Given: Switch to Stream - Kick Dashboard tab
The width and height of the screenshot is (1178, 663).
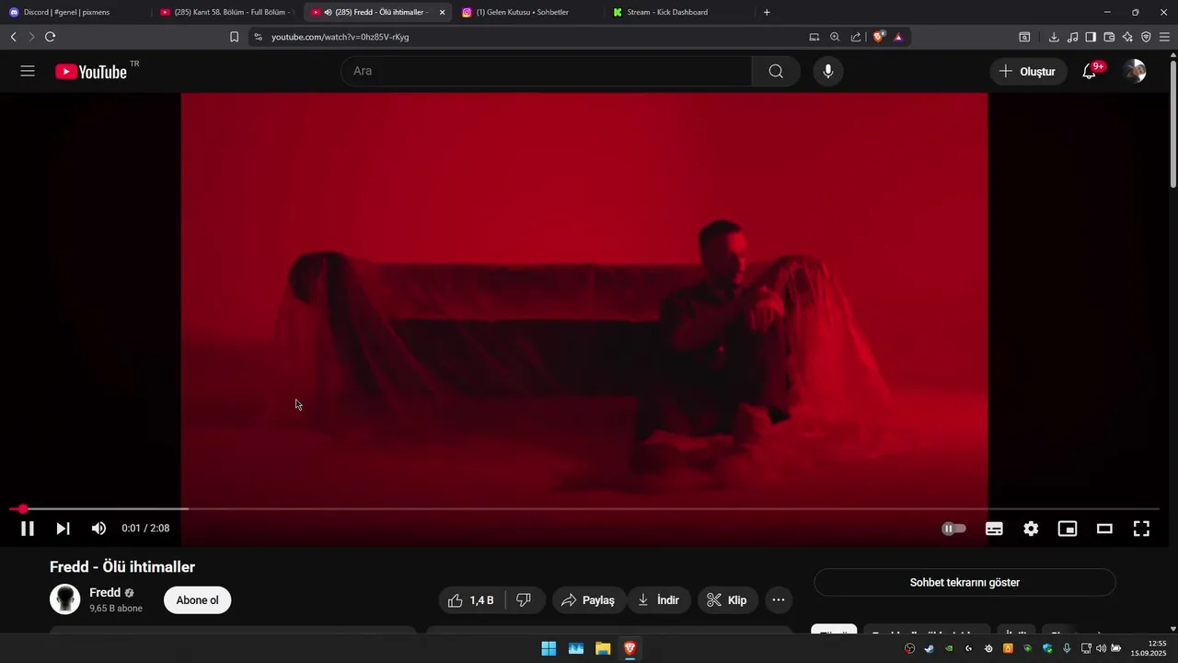Looking at the screenshot, I should [681, 12].
